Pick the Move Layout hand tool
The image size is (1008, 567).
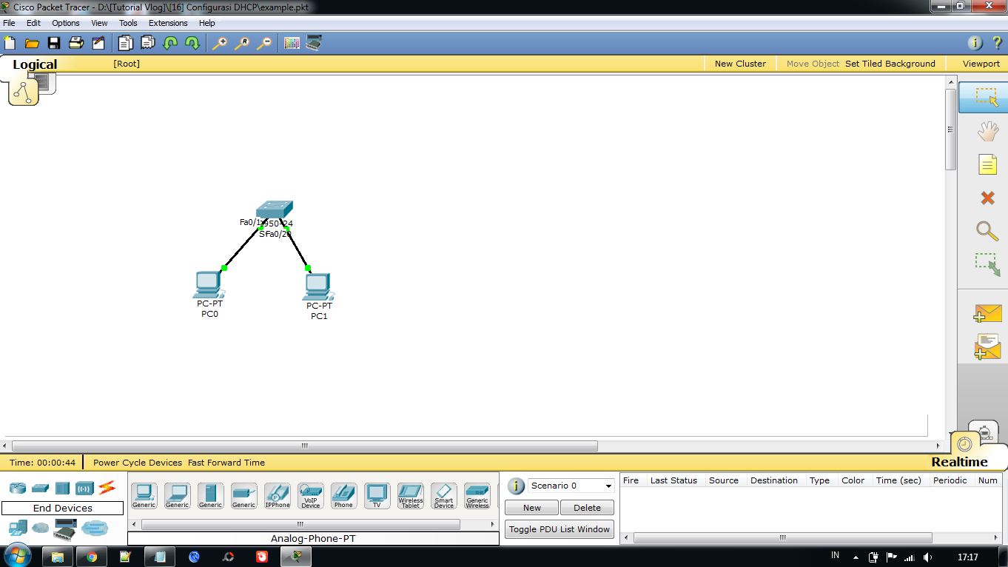pos(987,132)
